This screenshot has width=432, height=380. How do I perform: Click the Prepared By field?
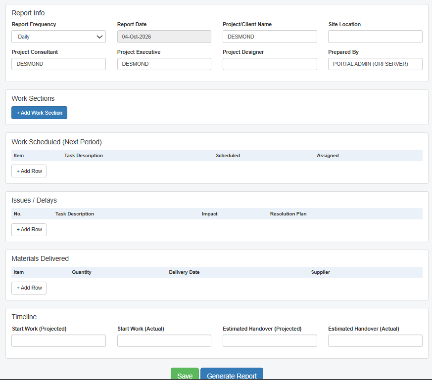click(x=375, y=64)
